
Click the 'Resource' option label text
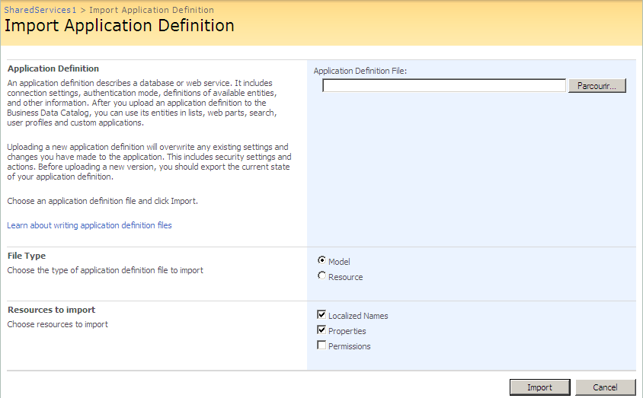click(345, 277)
